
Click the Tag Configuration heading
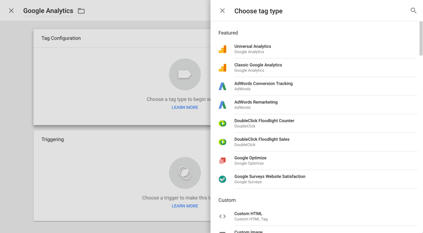point(61,38)
